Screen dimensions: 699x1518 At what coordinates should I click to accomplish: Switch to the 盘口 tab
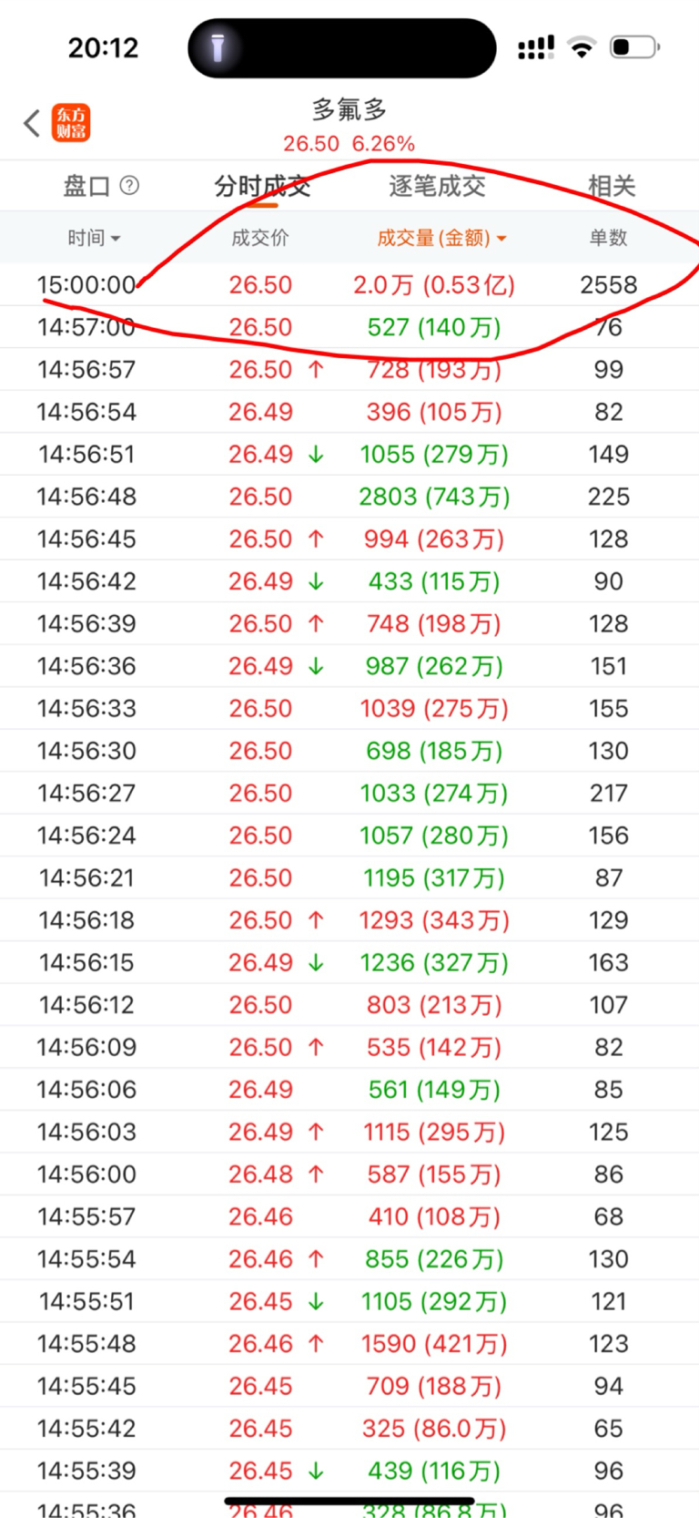pyautogui.click(x=86, y=186)
